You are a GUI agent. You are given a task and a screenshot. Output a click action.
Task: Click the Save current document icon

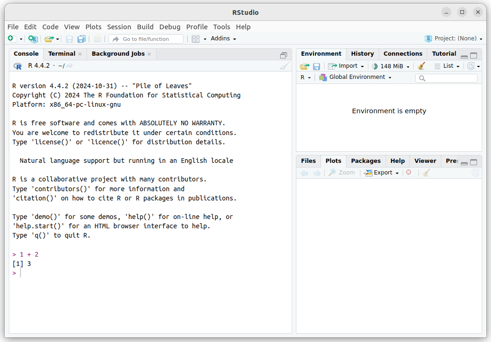coord(69,39)
